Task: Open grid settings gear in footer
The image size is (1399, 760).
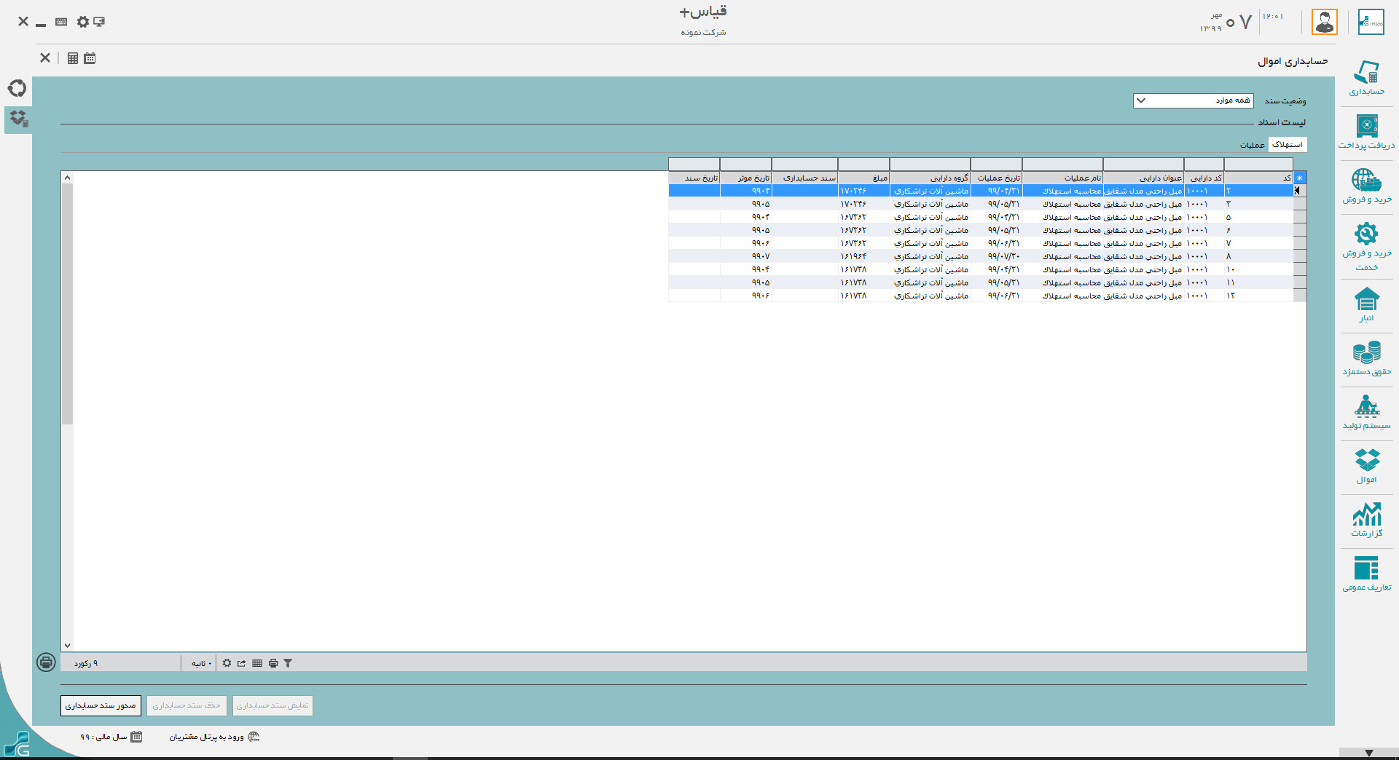Action: (x=227, y=663)
